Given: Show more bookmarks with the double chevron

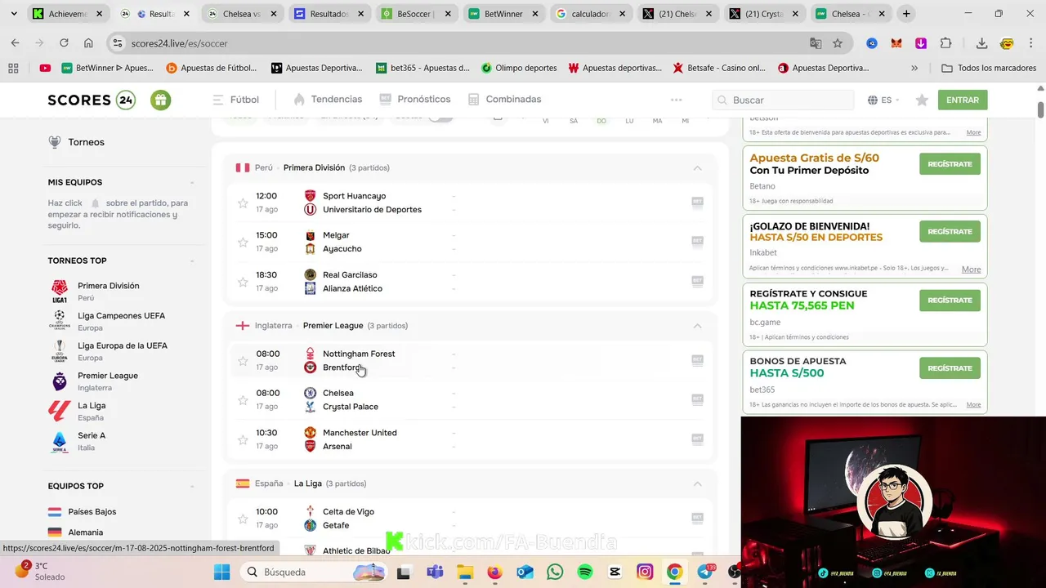Looking at the screenshot, I should [x=914, y=68].
